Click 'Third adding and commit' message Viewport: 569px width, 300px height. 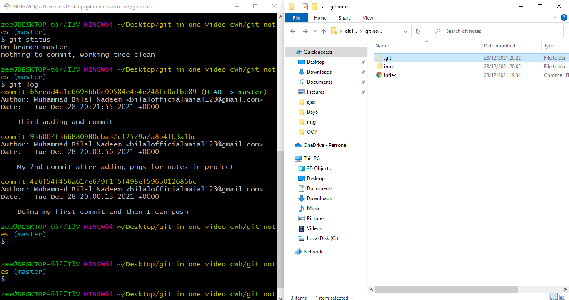65,122
